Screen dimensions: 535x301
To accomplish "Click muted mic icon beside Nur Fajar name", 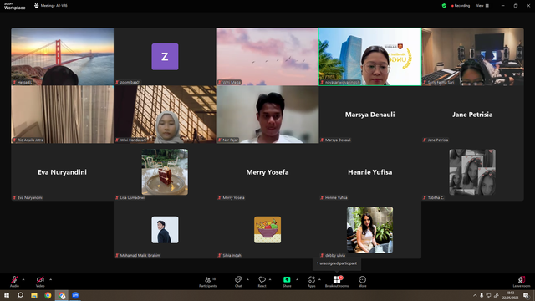I will [220, 140].
